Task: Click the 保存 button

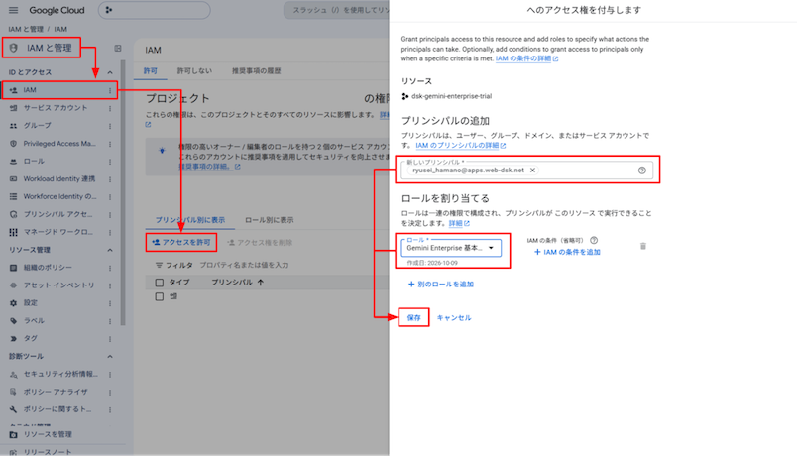Action: pyautogui.click(x=413, y=318)
